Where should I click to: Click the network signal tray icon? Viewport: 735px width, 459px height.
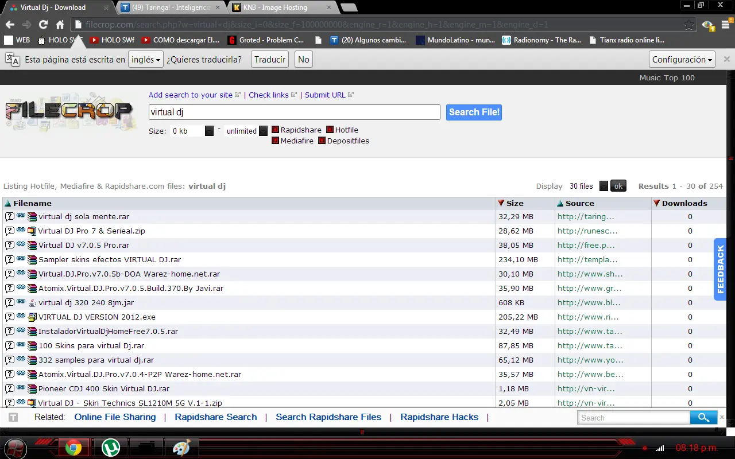click(660, 448)
